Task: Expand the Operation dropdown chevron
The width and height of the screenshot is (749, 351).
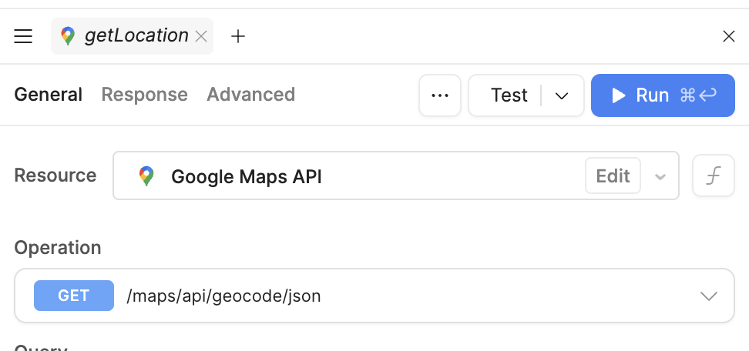Action: [708, 296]
